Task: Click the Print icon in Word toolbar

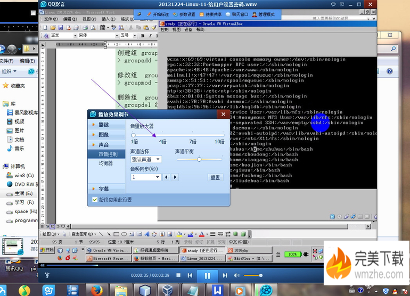Action: [85, 27]
